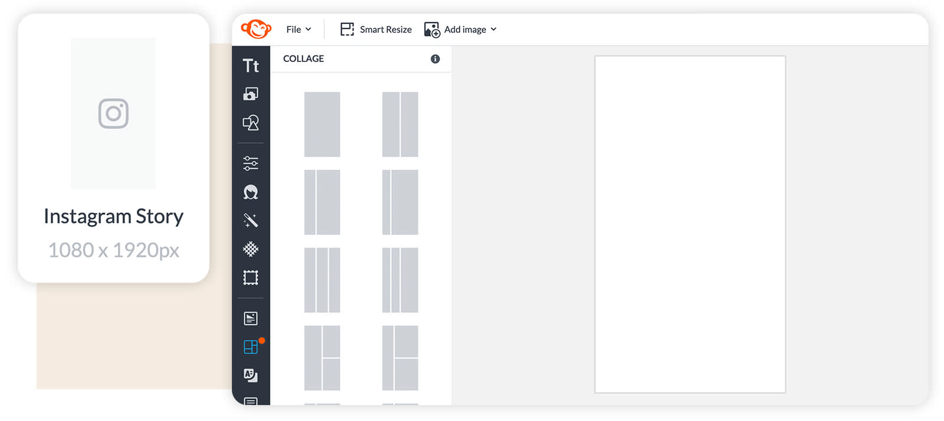Viewport: 944px width, 421px height.
Task: Click the COLLAGE panel heading
Action: pyautogui.click(x=303, y=59)
